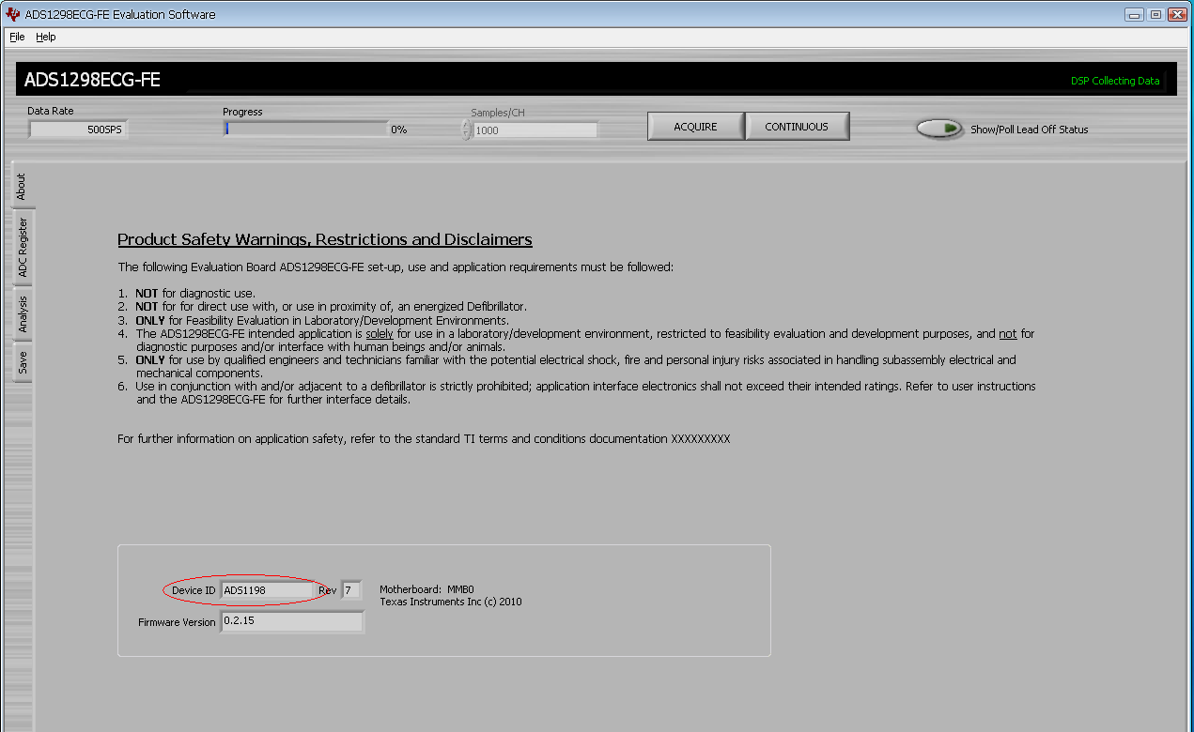Click the Progress bar
This screenshot has width=1194, height=732.
(306, 129)
